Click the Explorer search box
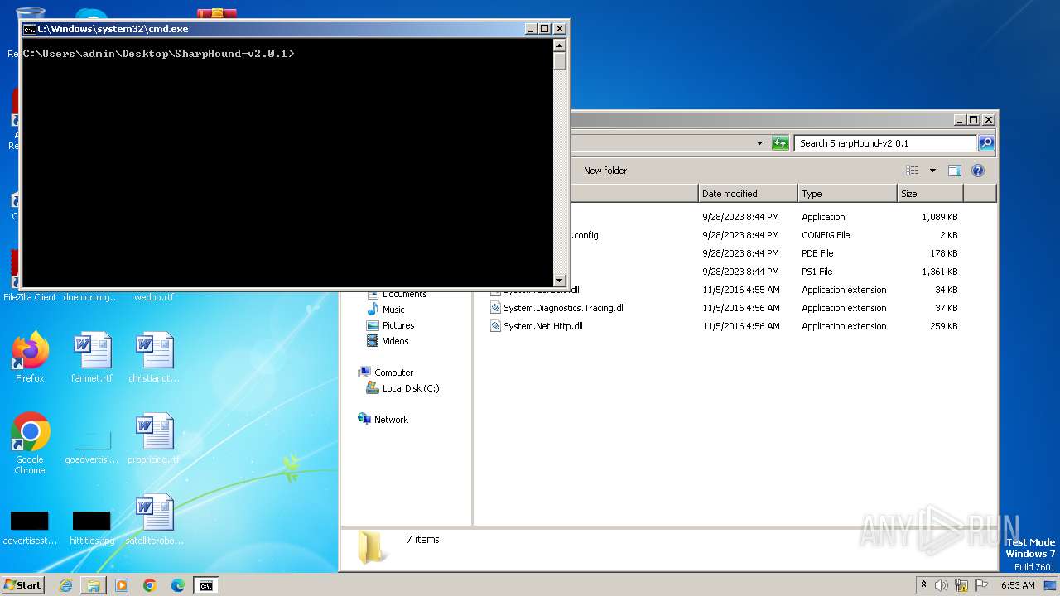Viewport: 1060px width, 596px height. [885, 143]
